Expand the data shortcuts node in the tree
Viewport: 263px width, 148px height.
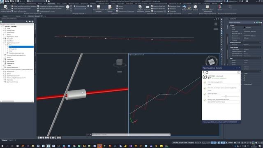1,69
